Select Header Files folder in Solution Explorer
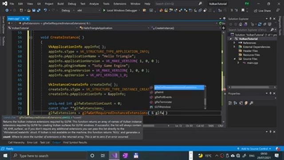Screen dimensions: 284x160 [x=250, y=51]
